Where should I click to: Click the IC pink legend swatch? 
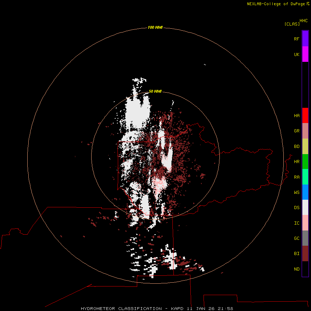coord(305,223)
